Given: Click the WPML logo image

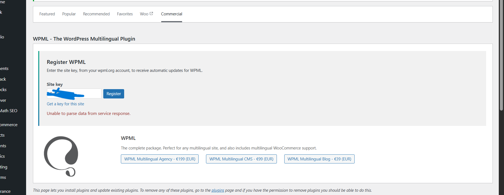Looking at the screenshot, I should tap(61, 156).
